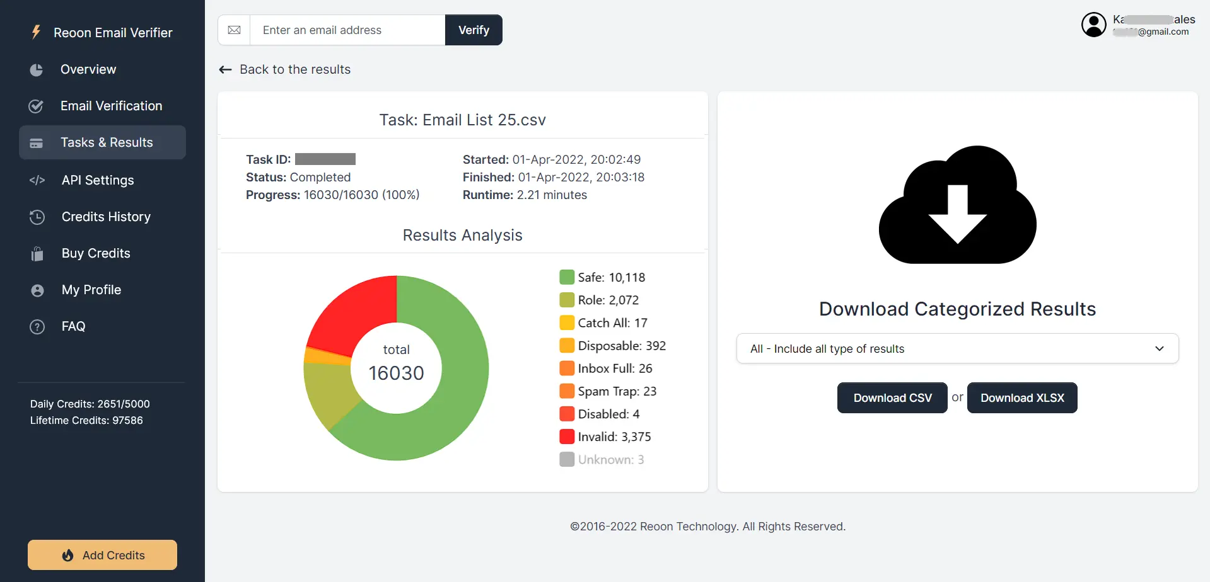This screenshot has height=582, width=1210.
Task: Click the Download CSV button
Action: coord(892,397)
